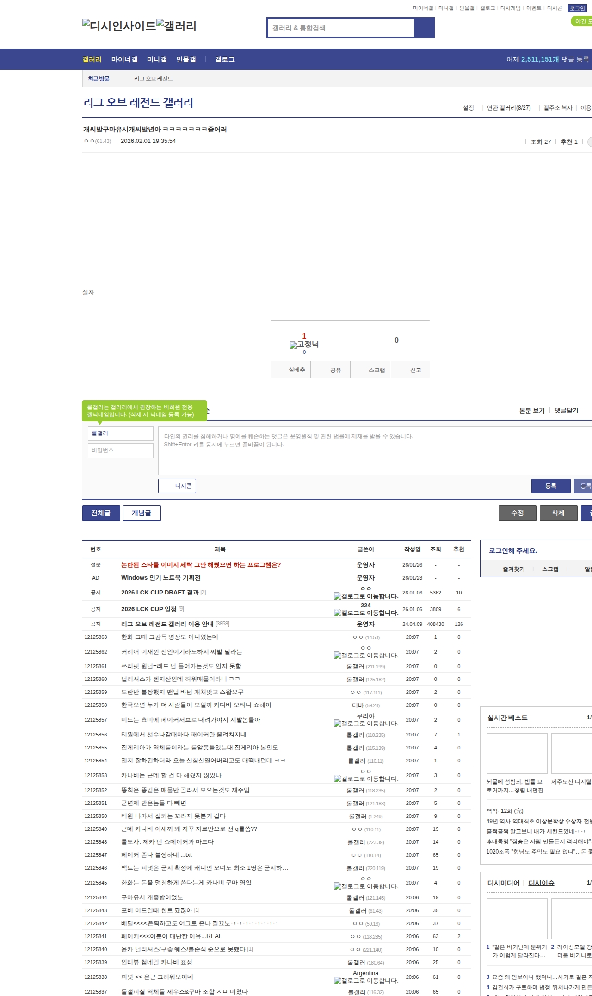Click the 로그인 button at top right
The image size is (592, 996).
coord(577,8)
